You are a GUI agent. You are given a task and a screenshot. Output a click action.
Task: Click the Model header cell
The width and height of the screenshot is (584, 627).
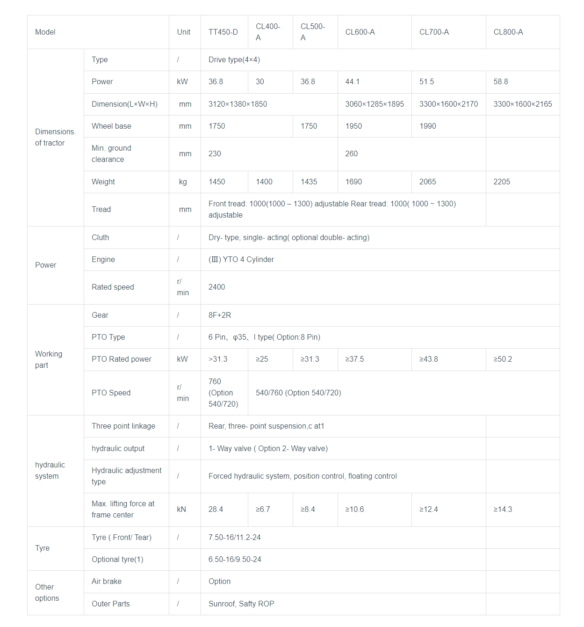pos(45,32)
